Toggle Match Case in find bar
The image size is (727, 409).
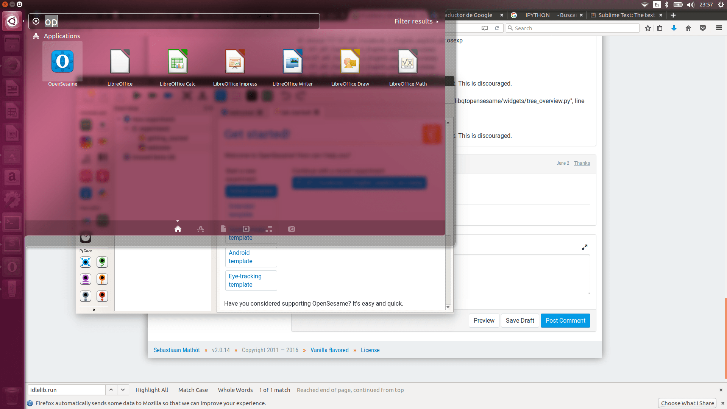193,390
